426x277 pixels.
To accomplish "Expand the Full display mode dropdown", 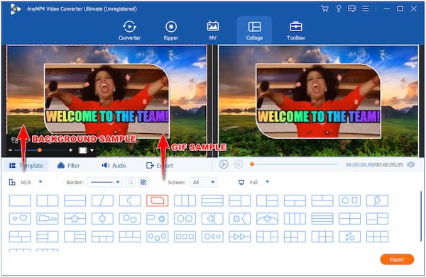I will (x=268, y=182).
